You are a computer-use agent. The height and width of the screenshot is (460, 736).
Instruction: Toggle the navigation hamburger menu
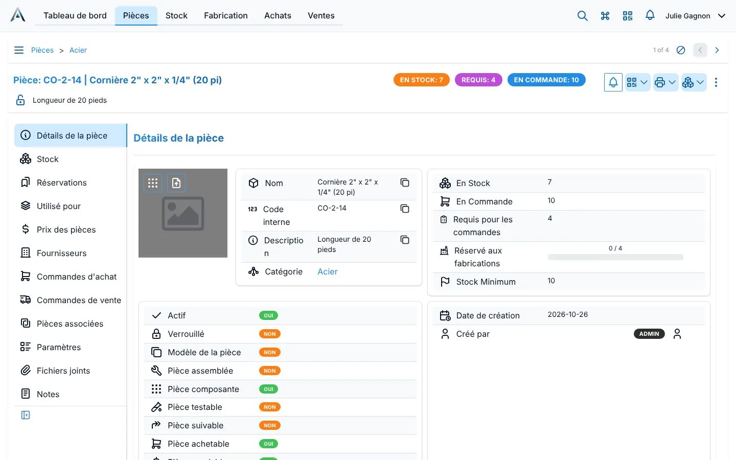19,50
